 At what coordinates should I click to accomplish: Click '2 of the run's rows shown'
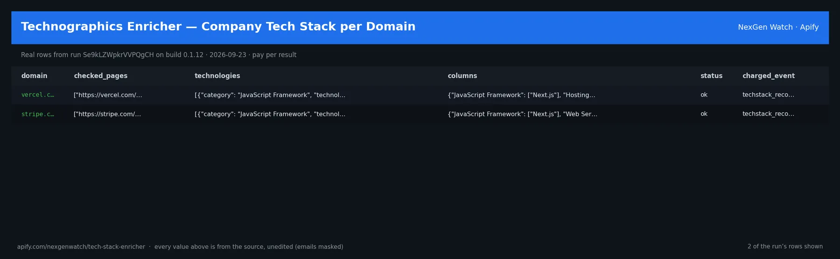[x=785, y=246]
